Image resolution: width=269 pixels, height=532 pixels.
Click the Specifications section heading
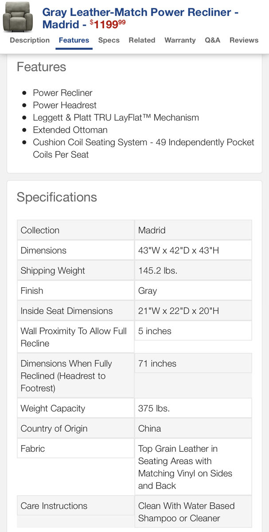point(57,197)
